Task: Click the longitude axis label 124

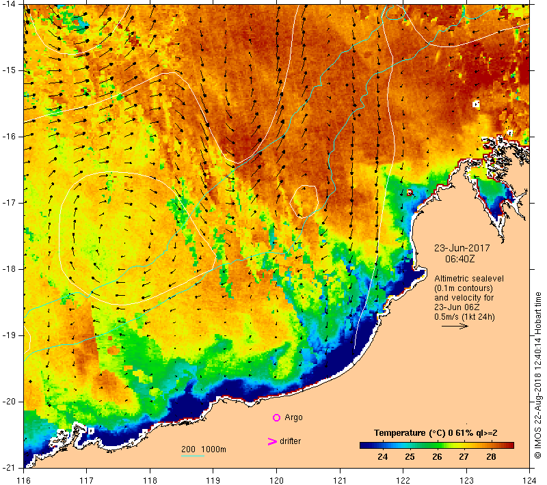Action: (x=529, y=480)
